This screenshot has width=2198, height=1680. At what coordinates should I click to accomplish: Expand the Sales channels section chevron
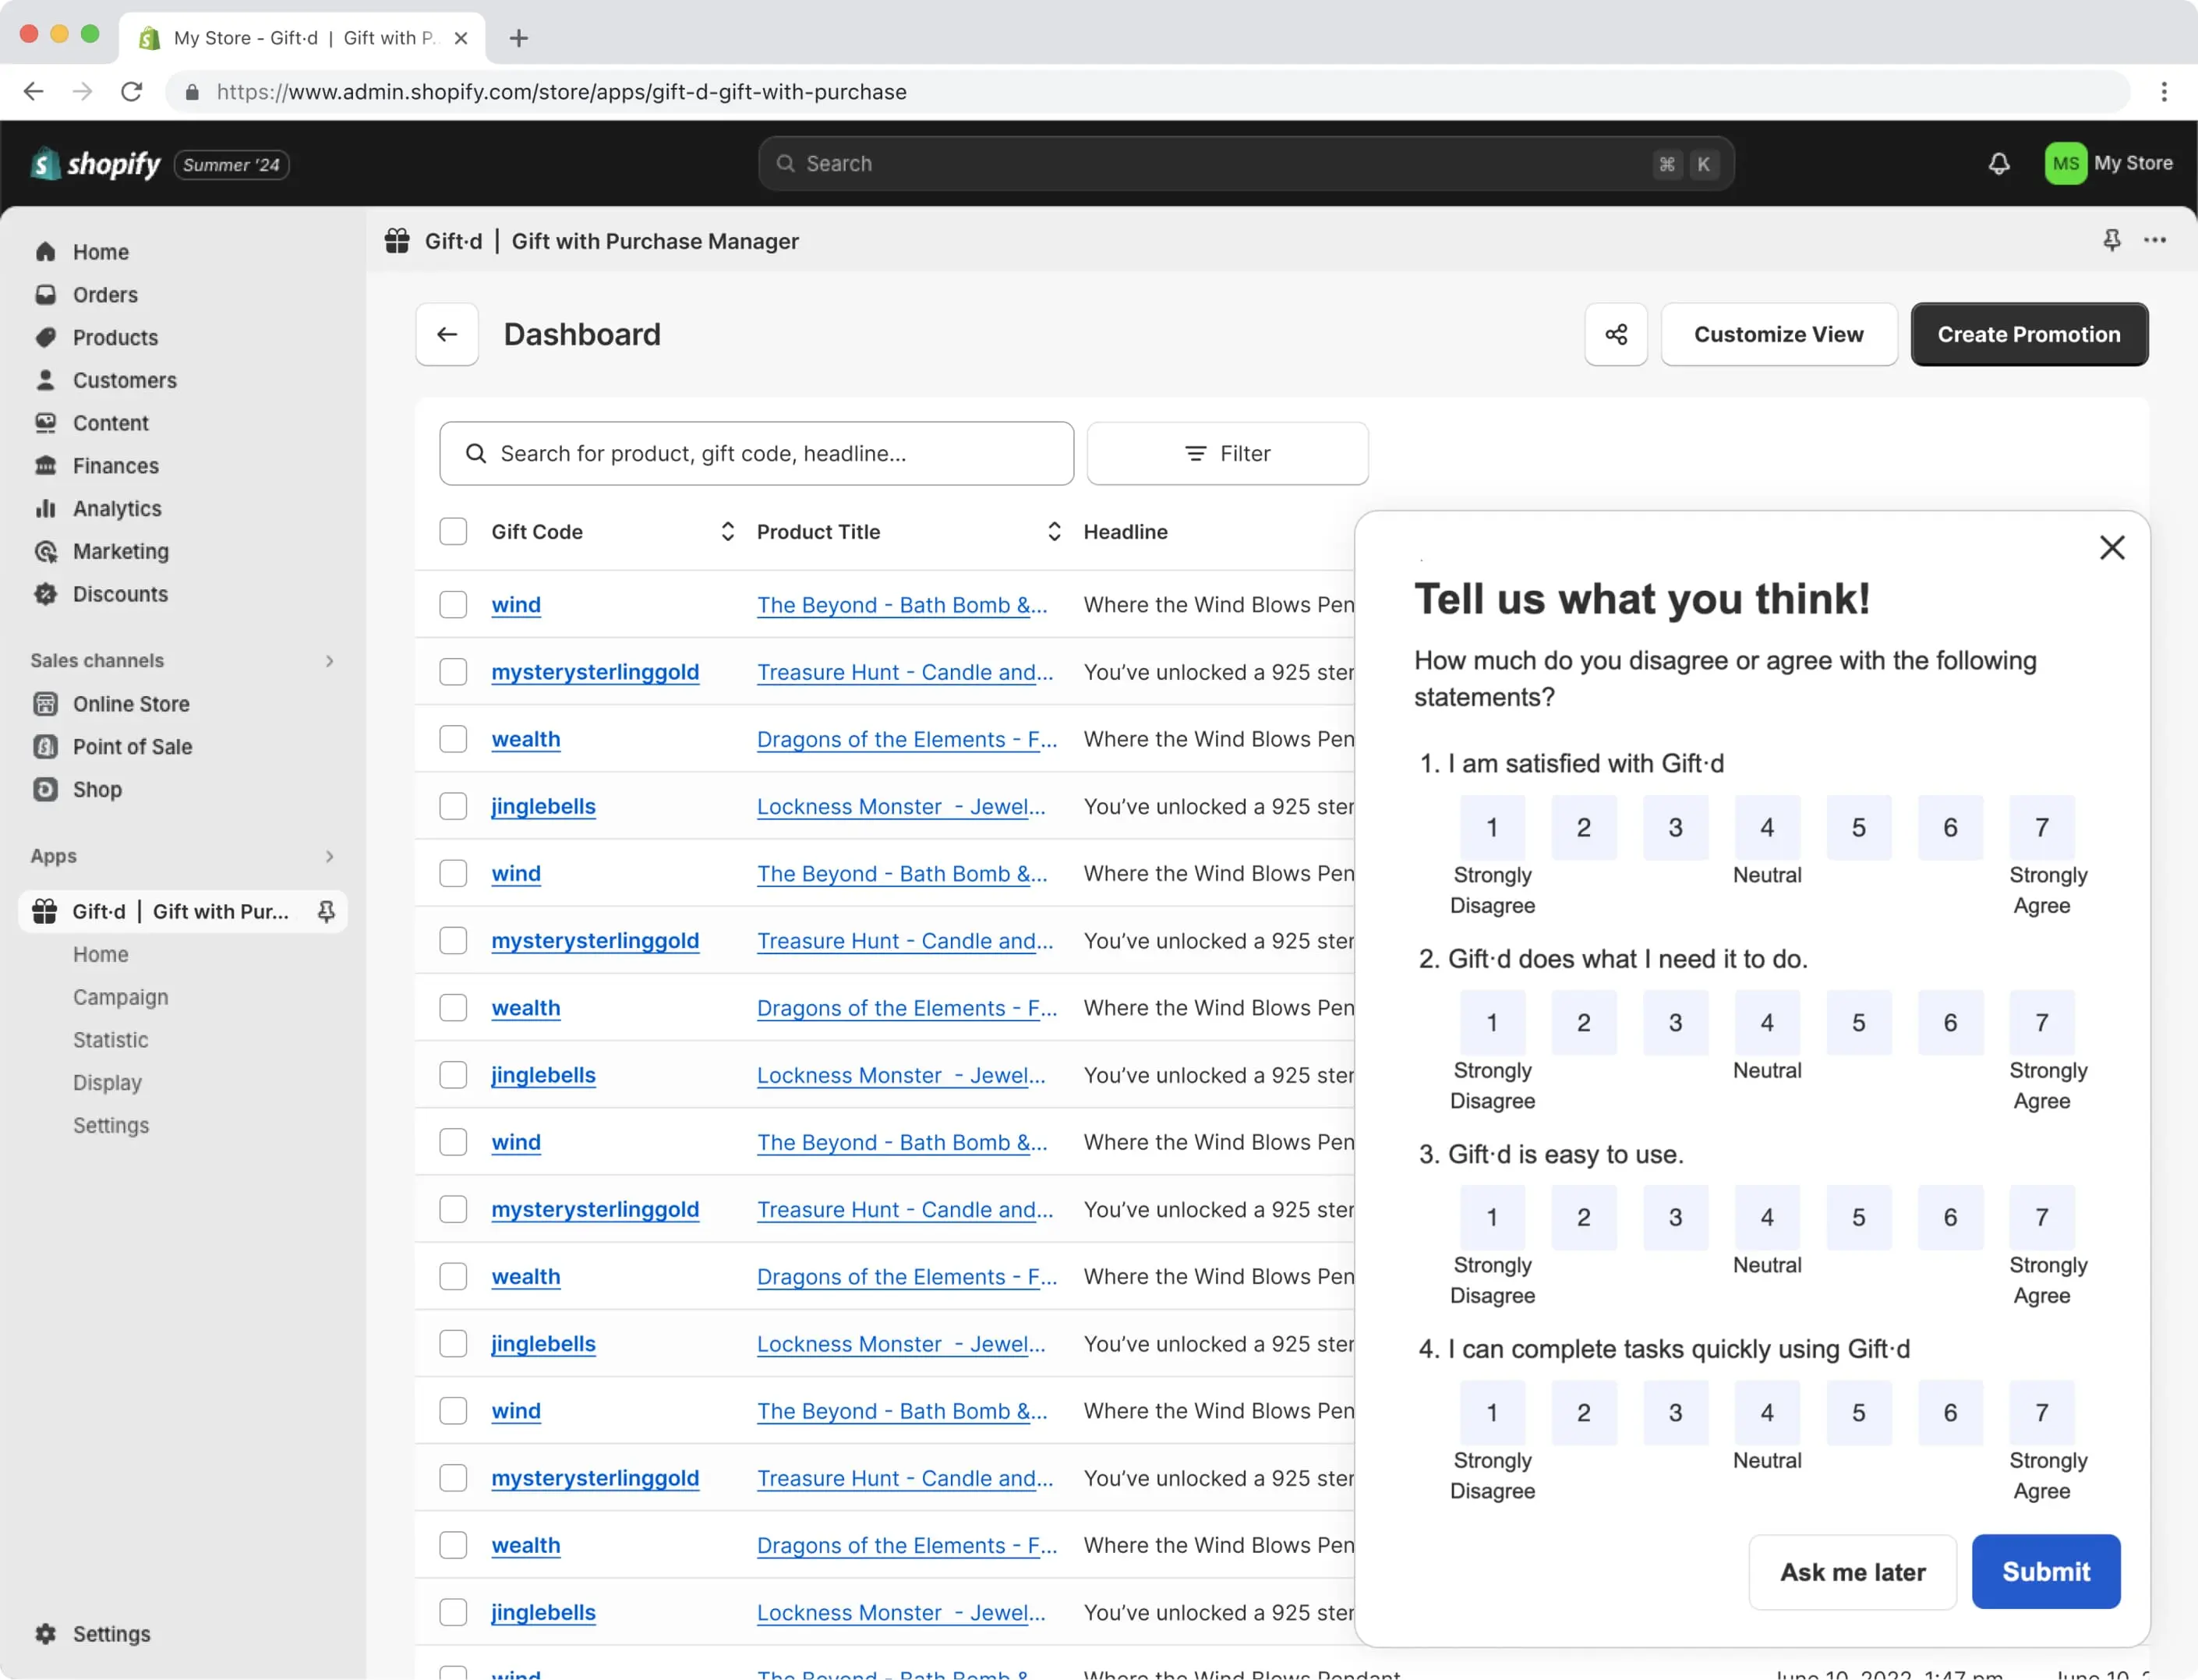tap(329, 661)
